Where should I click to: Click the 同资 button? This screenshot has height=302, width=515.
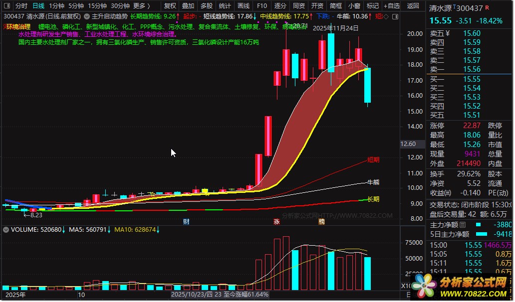(x=298, y=6)
